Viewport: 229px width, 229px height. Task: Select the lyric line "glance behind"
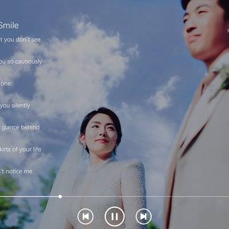pyautogui.click(x=20, y=128)
